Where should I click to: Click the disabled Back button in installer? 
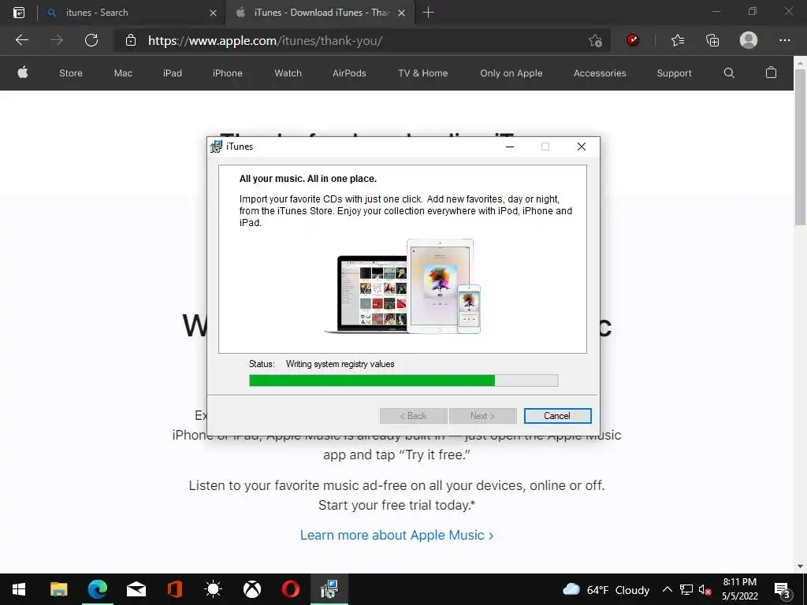(413, 416)
